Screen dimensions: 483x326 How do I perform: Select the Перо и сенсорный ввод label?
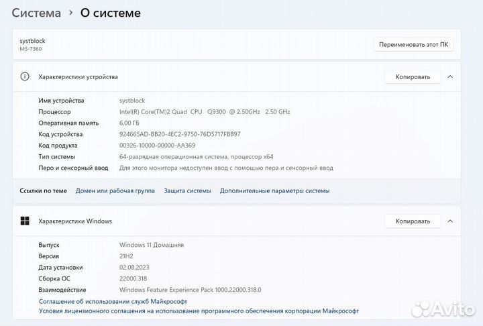[73, 168]
